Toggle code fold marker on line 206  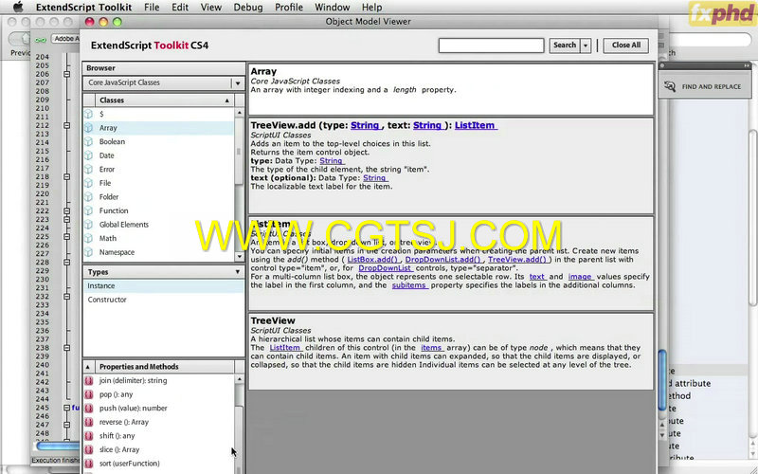(x=66, y=74)
